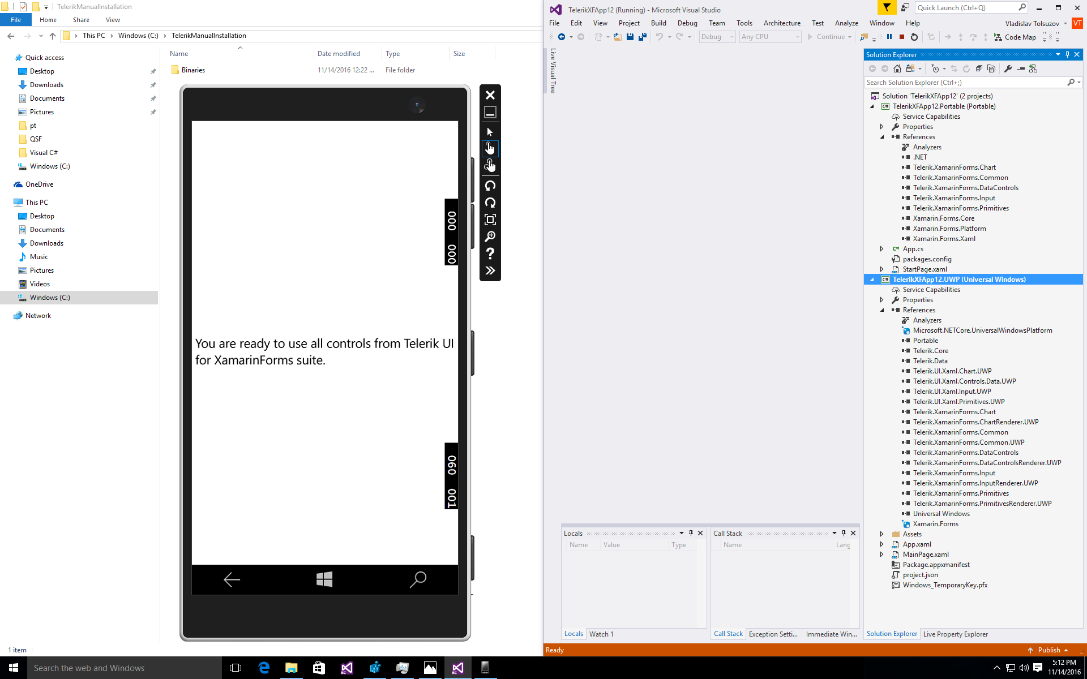Open the Windows Start menu
Viewport: 1087px width, 679px height.
click(x=14, y=668)
